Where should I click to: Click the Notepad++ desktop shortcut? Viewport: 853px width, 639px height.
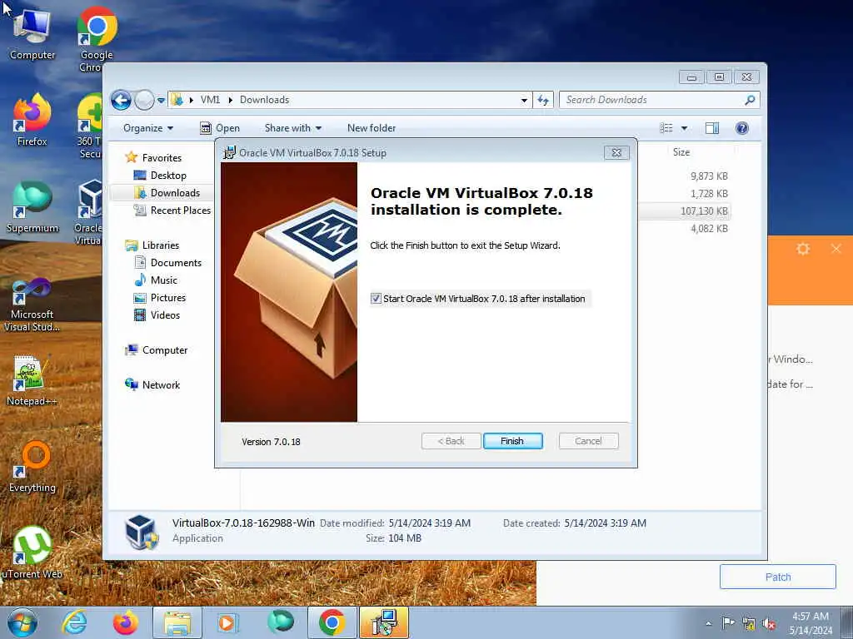click(31, 380)
